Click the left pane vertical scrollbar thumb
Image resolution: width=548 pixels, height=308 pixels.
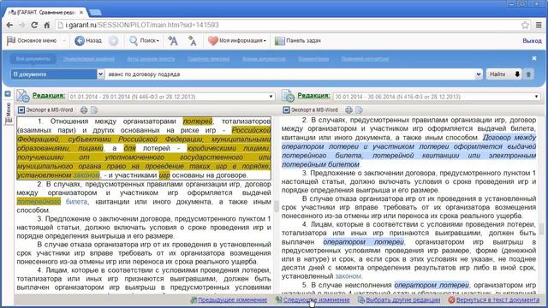click(x=276, y=206)
